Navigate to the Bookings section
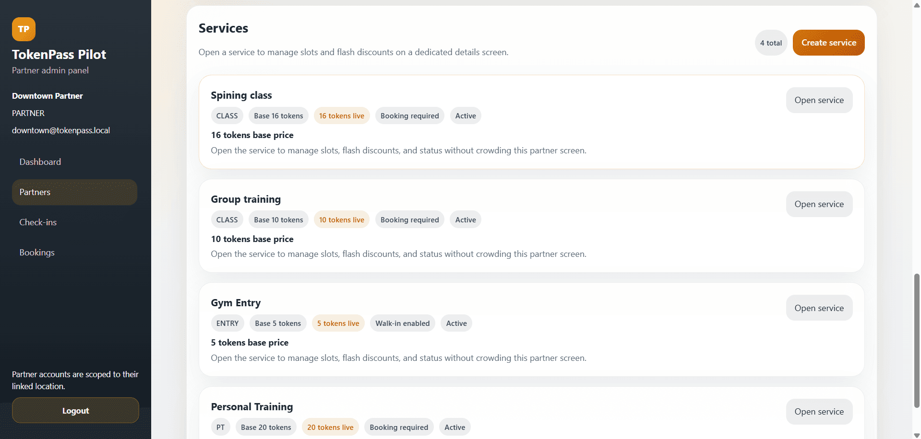921x439 pixels. (x=36, y=252)
